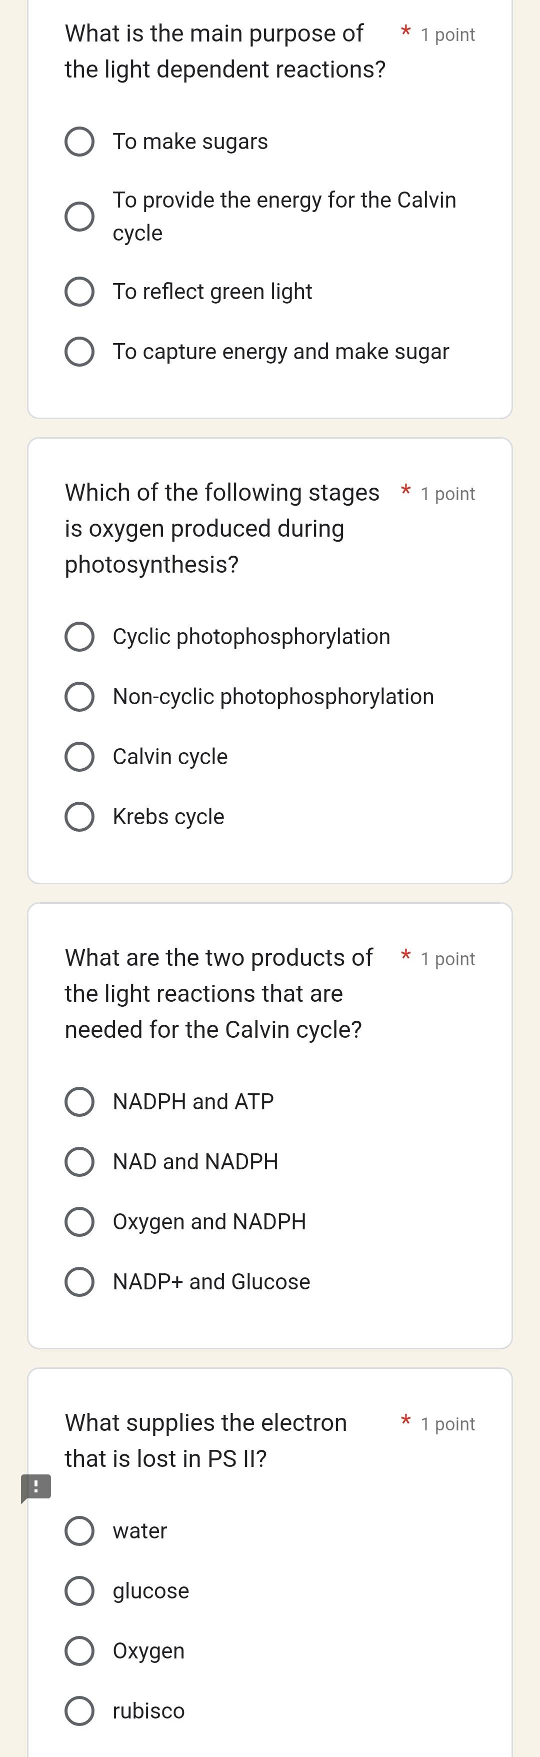Image resolution: width=540 pixels, height=1757 pixels.
Task: Pick "NADP+ and Glucose"
Action: 80,1281
